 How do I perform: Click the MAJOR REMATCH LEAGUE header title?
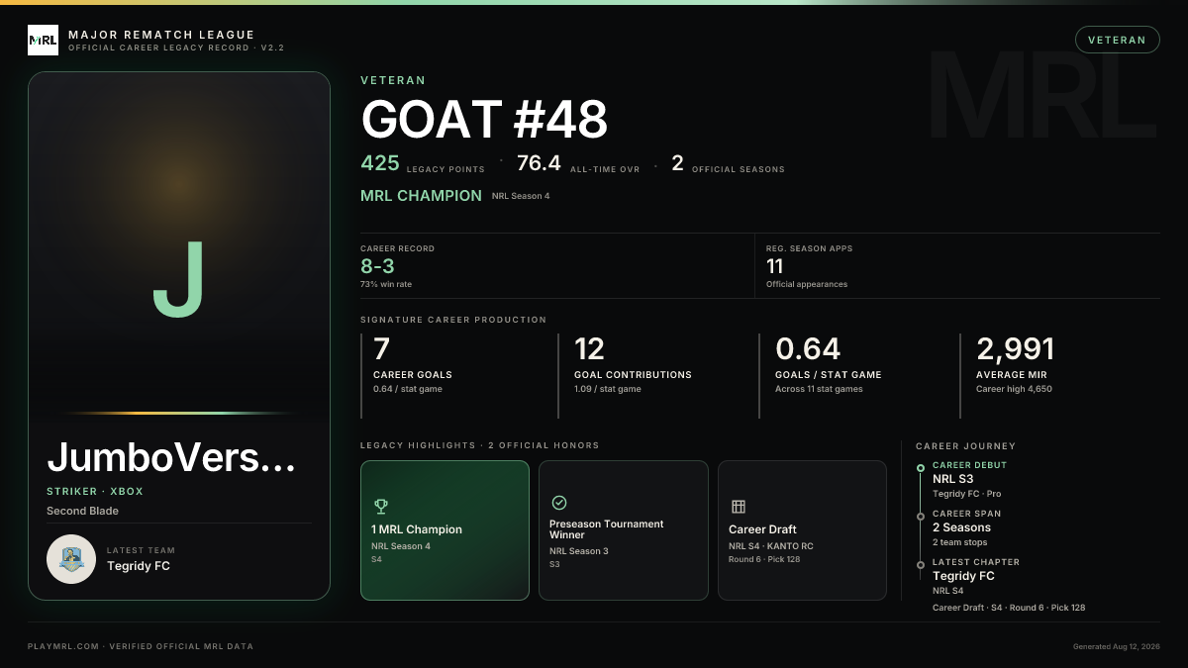pos(161,35)
